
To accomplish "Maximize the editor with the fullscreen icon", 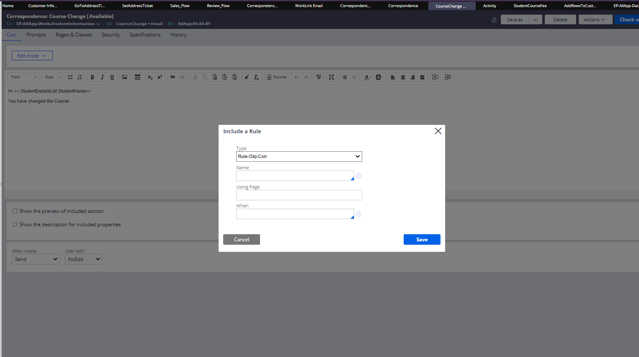I will pyautogui.click(x=331, y=77).
